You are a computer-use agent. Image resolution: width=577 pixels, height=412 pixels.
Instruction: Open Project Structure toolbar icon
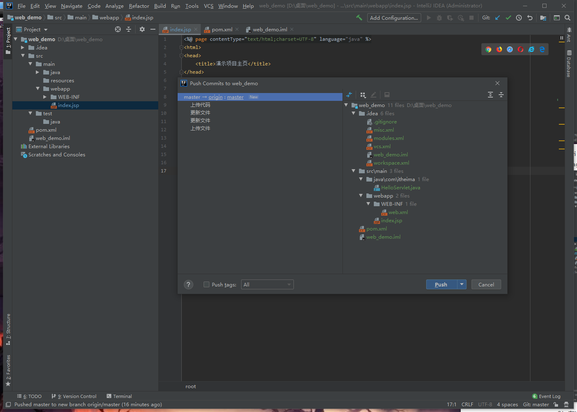point(543,18)
